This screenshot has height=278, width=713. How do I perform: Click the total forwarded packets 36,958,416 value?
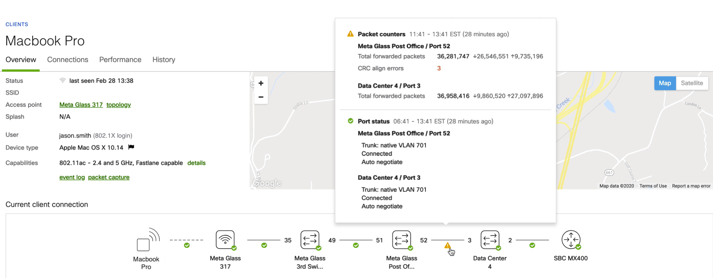(453, 96)
